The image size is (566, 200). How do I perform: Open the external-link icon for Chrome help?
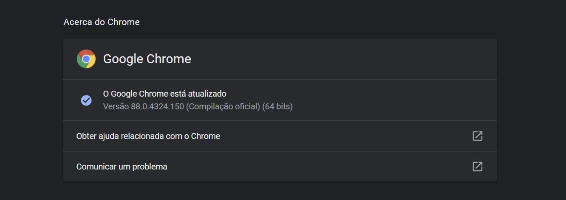click(478, 136)
